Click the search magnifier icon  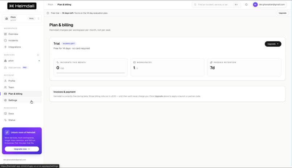pos(195,5)
